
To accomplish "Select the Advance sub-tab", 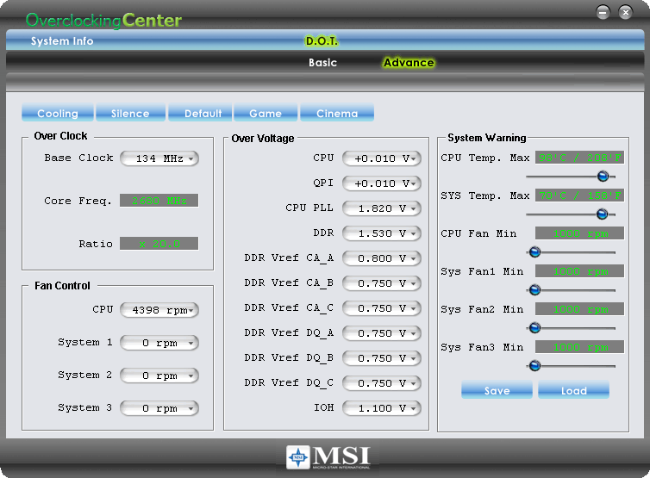I will [x=409, y=63].
